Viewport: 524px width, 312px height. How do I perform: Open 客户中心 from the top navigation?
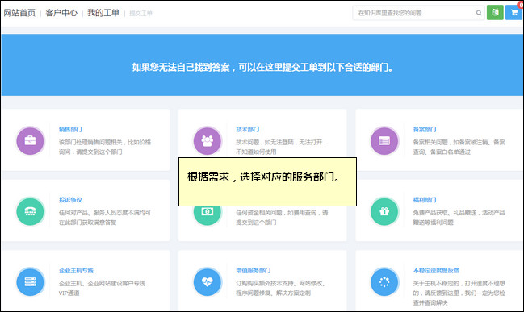point(61,13)
